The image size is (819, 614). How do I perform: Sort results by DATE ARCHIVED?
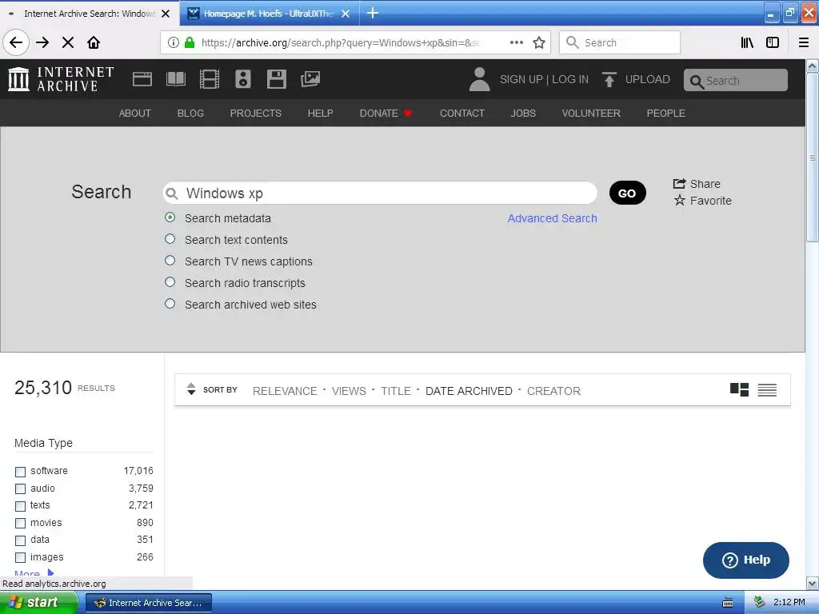(469, 391)
